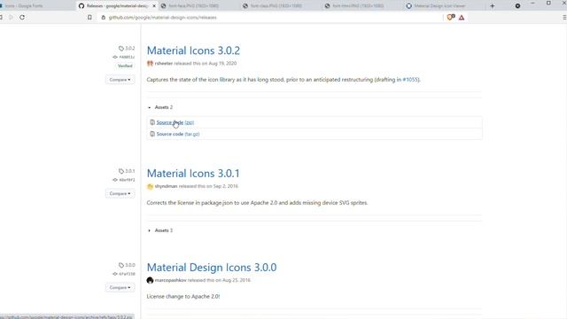Click the 'Captures the state of the icon library' text

click(x=283, y=80)
